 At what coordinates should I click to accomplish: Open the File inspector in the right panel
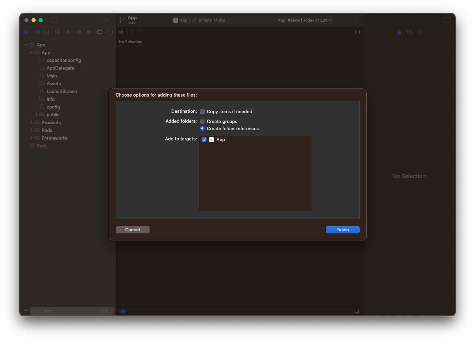point(399,32)
